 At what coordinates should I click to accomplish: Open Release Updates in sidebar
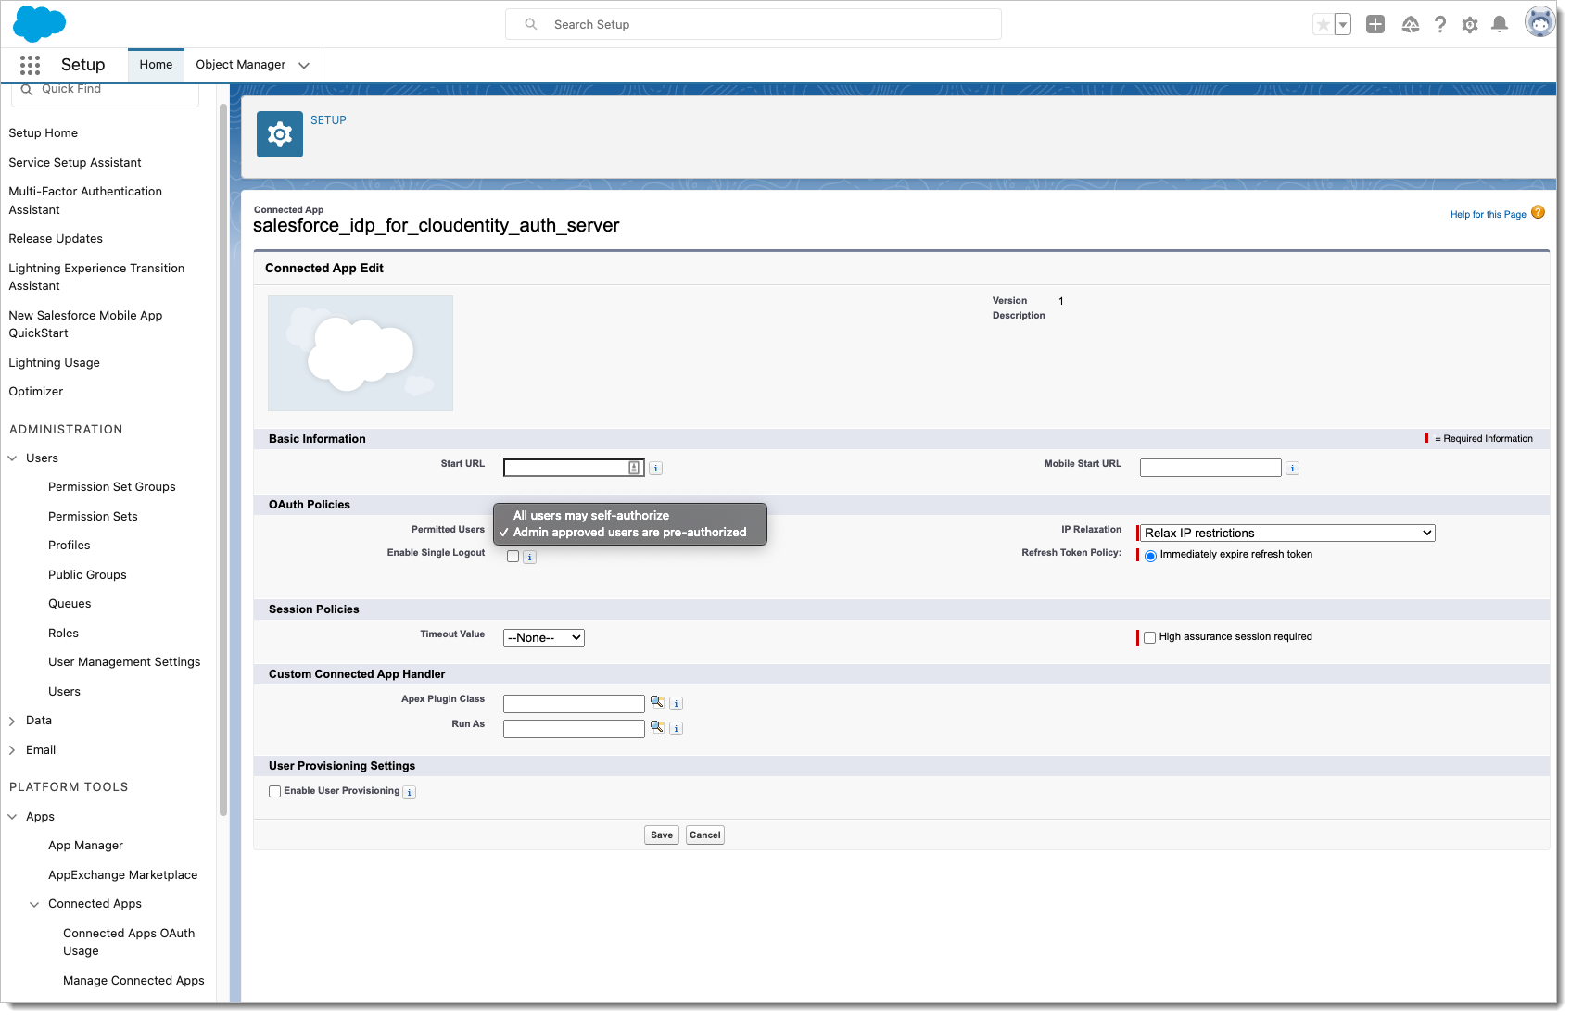(56, 239)
